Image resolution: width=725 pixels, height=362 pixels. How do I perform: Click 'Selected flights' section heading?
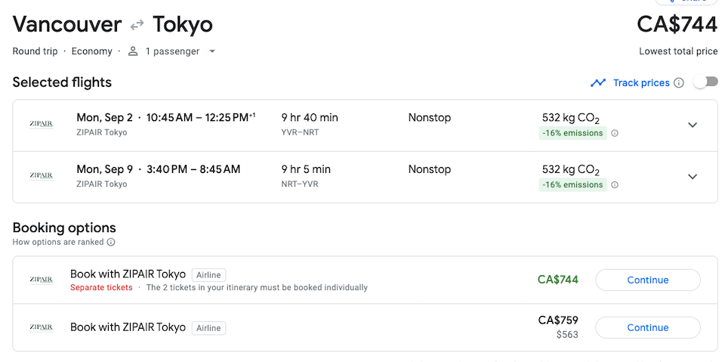pyautogui.click(x=62, y=82)
